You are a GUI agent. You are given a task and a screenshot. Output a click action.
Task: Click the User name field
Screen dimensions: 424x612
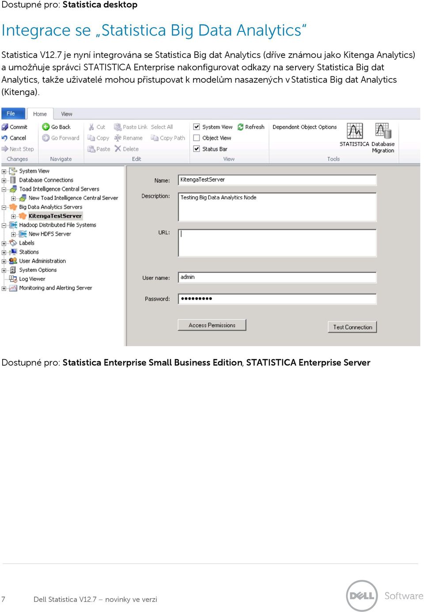coord(277,277)
